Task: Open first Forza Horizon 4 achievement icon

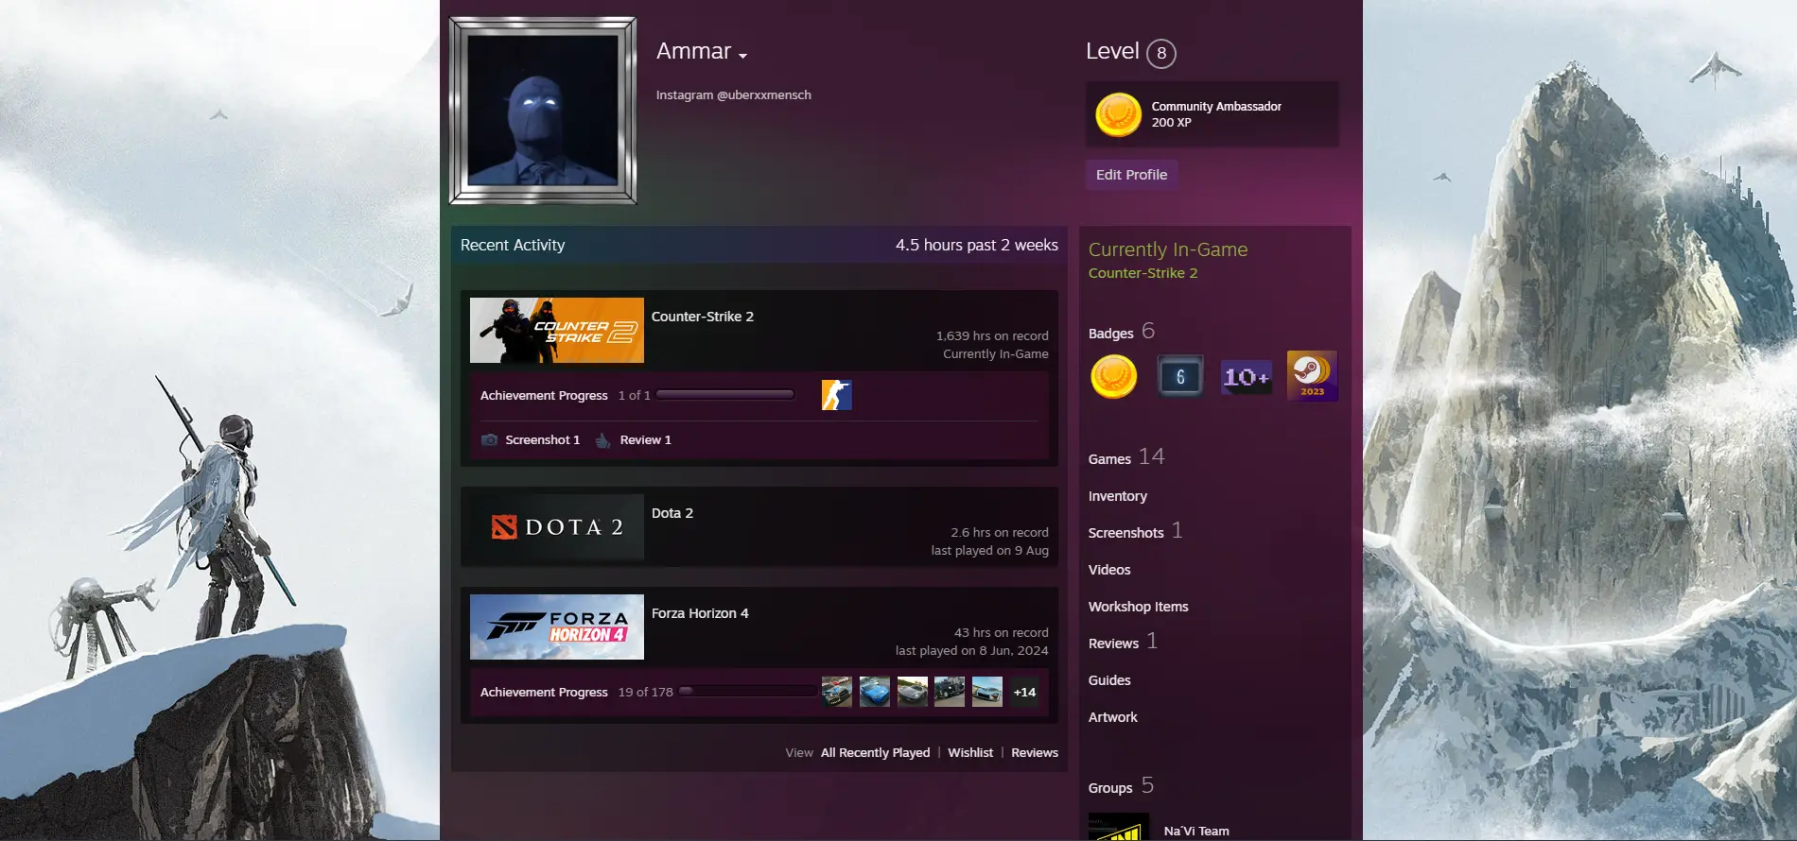Action: (837, 692)
